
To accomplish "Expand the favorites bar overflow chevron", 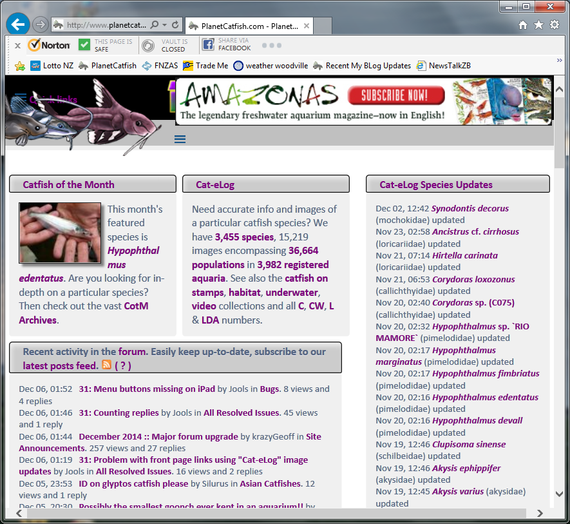I will pyautogui.click(x=560, y=61).
